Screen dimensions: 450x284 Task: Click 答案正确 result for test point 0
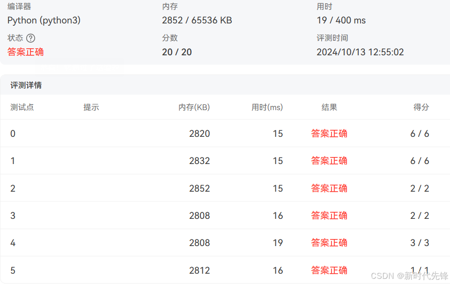[x=329, y=134]
